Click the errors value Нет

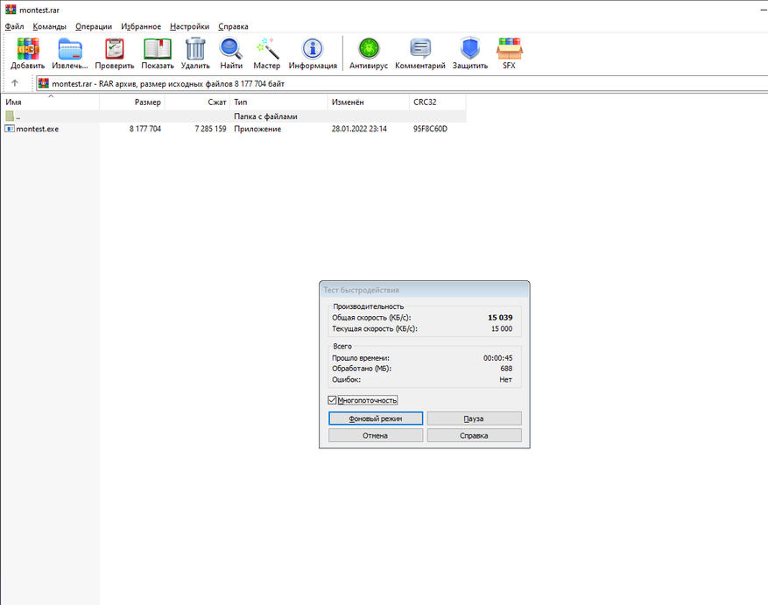pyautogui.click(x=506, y=380)
